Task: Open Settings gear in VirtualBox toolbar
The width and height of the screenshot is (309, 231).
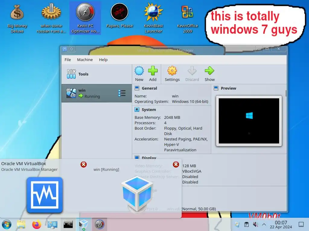Action: [x=172, y=74]
